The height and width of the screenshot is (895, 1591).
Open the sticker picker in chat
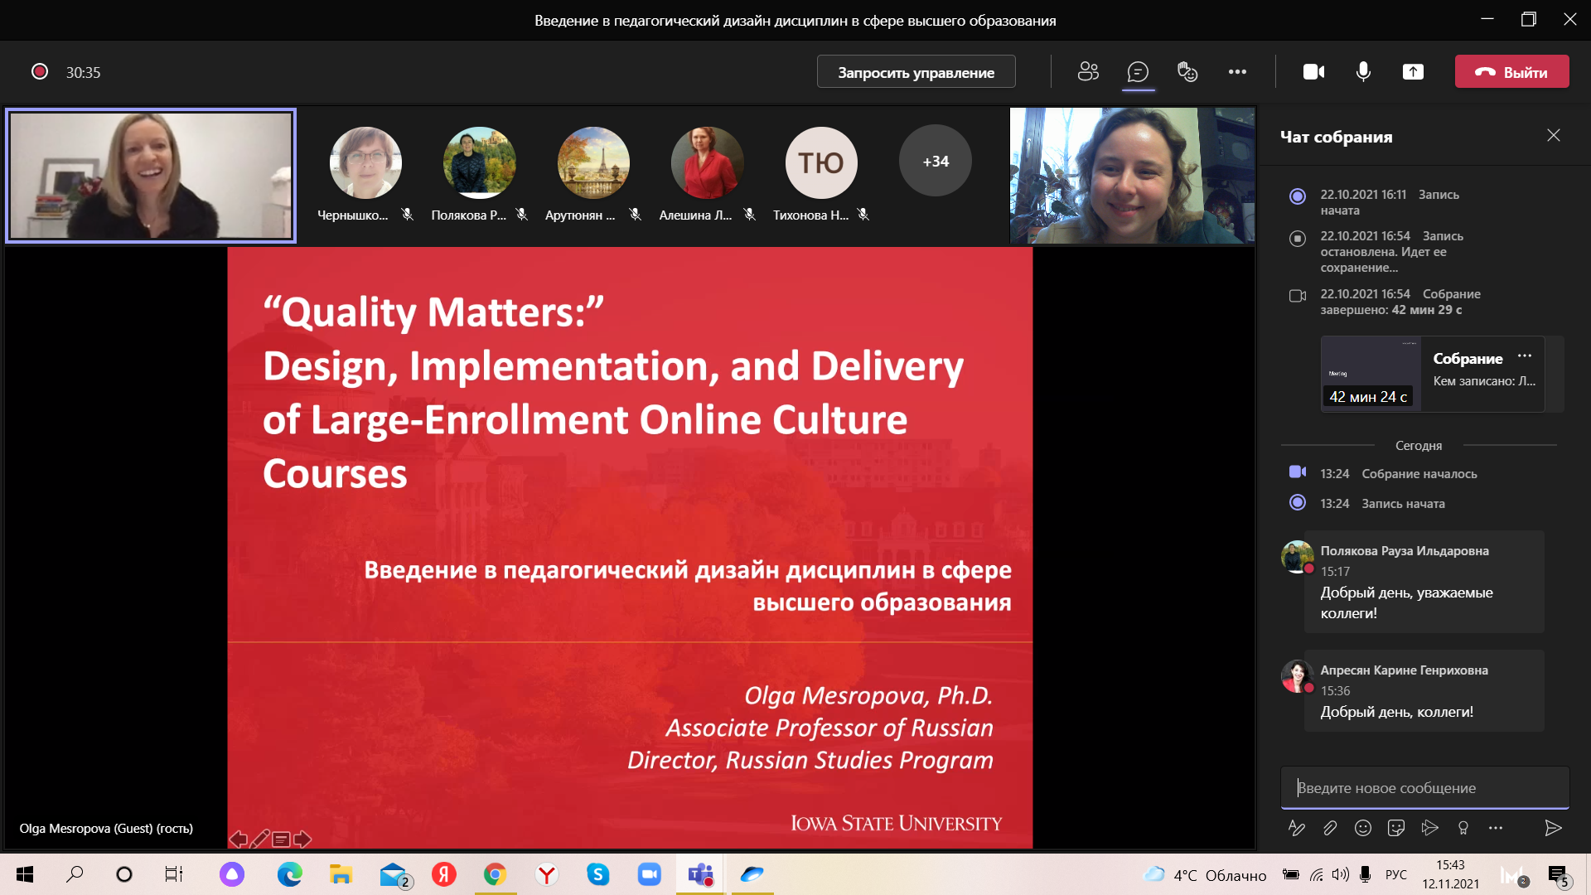pyautogui.click(x=1396, y=827)
